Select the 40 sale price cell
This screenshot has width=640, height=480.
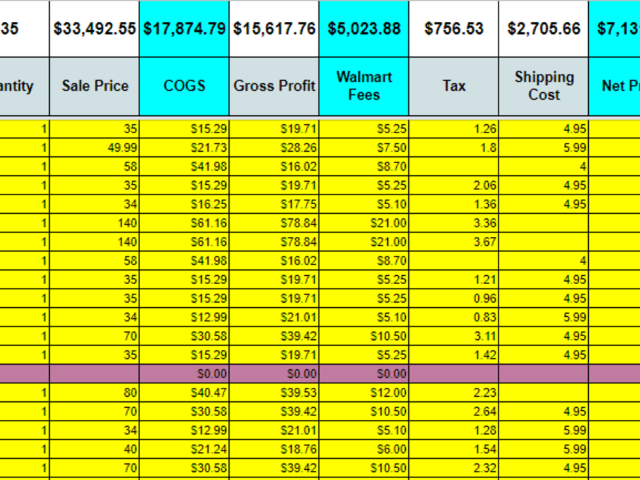click(94, 449)
